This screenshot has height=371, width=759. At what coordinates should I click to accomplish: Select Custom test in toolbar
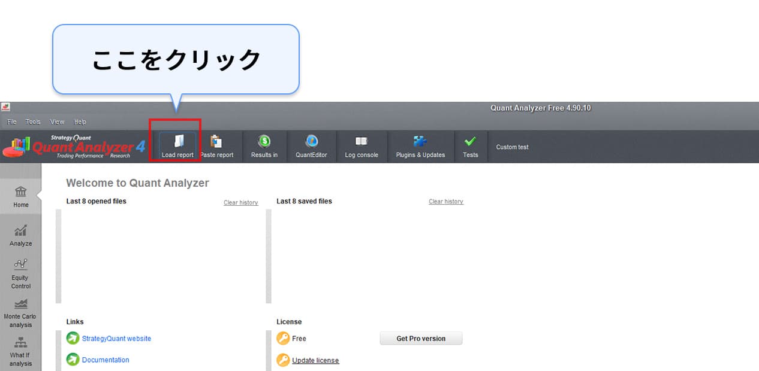[513, 147]
